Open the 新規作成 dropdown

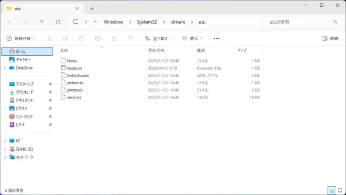click(21, 39)
